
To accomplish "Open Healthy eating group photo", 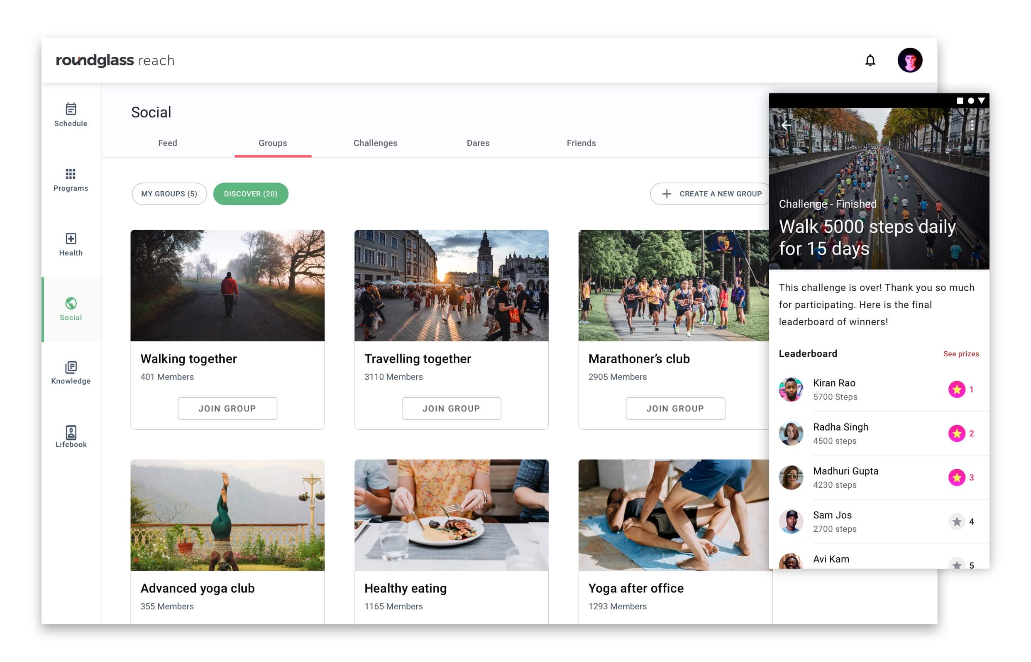I will (x=451, y=515).
